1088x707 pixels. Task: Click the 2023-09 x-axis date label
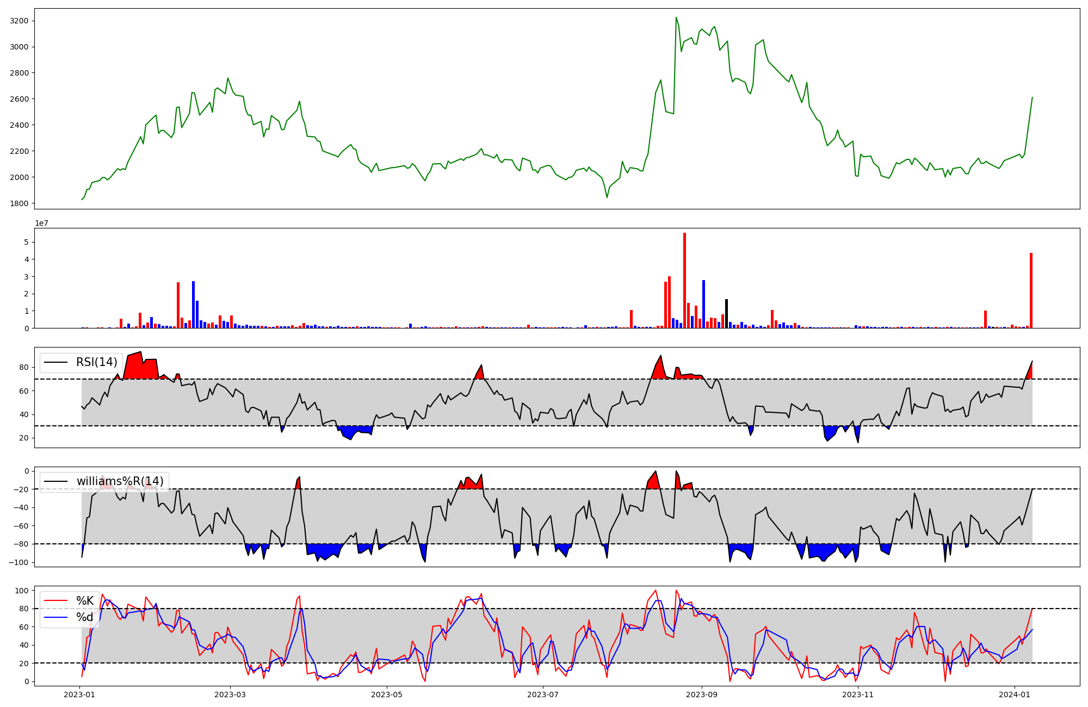701,694
